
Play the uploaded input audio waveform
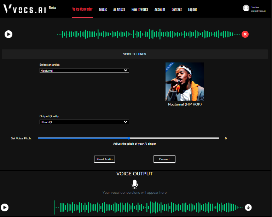(8, 34)
